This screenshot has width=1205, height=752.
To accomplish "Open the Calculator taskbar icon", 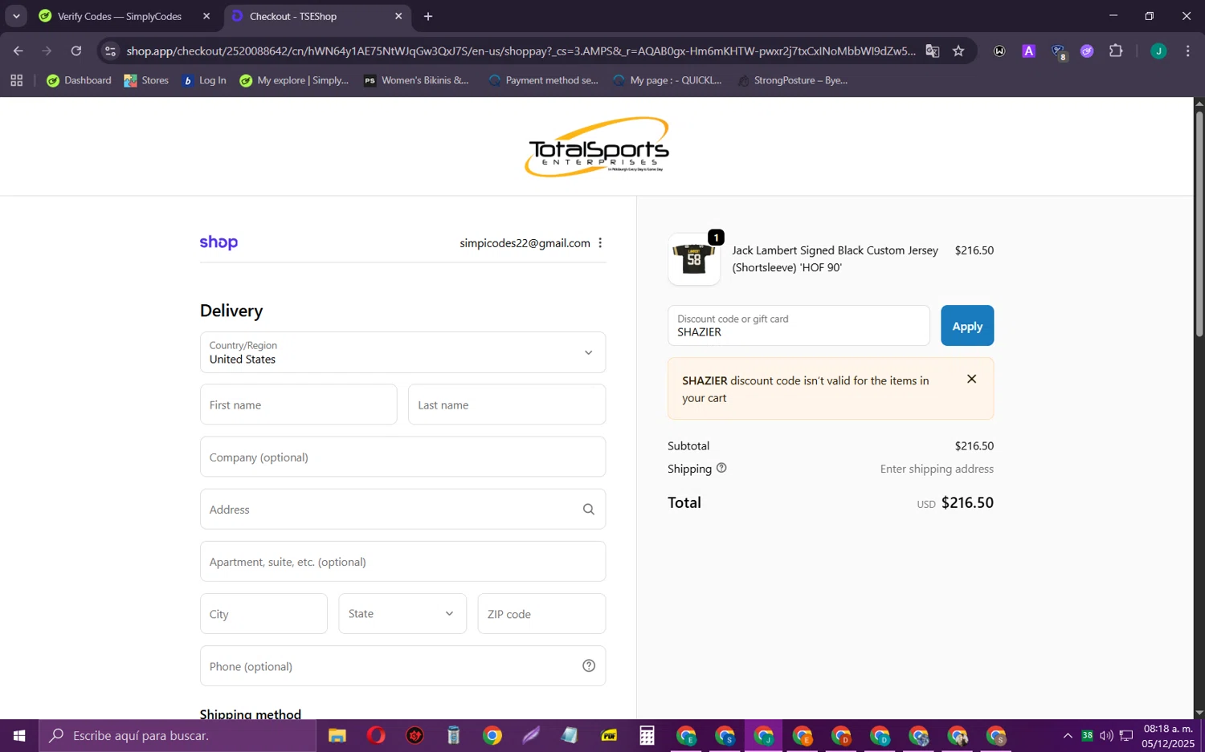I will click(647, 735).
